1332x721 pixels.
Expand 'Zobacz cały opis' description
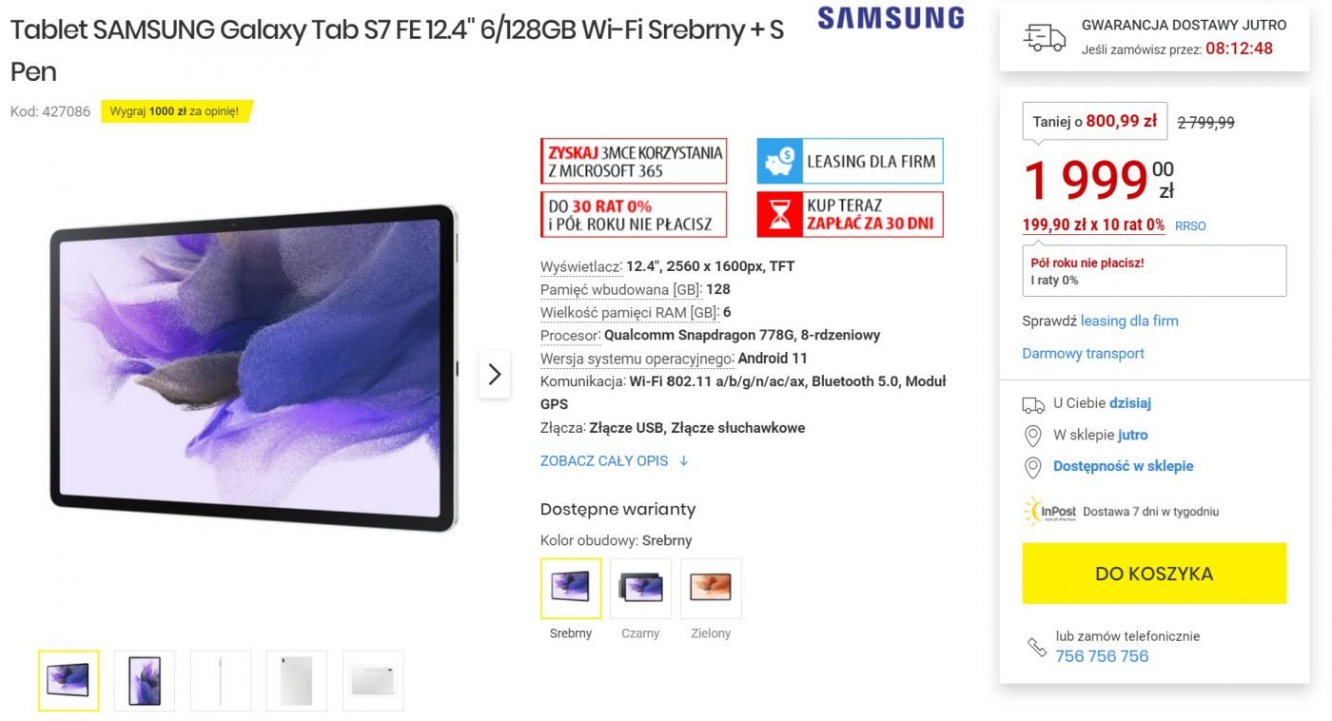point(615,461)
